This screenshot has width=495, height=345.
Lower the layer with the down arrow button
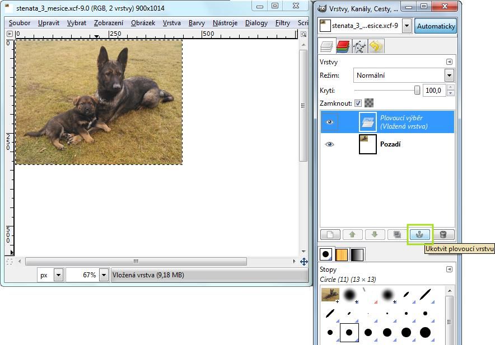[375, 235]
